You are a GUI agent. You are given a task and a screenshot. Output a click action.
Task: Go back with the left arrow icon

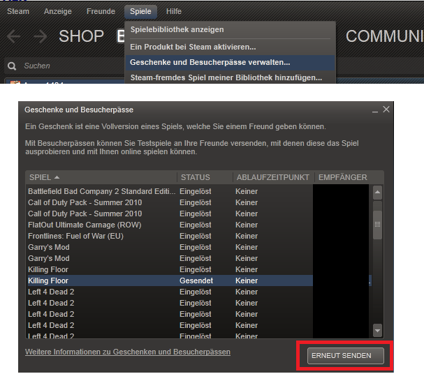(x=14, y=36)
